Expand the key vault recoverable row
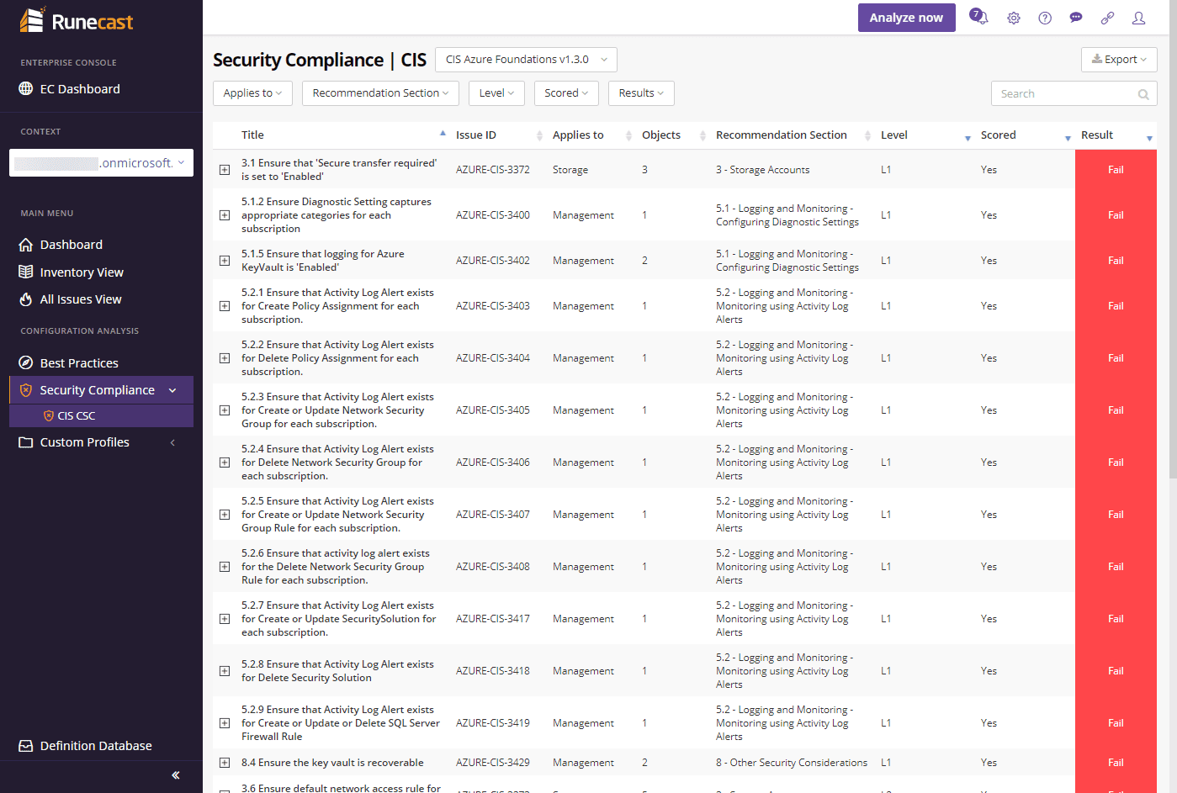 [x=225, y=763]
